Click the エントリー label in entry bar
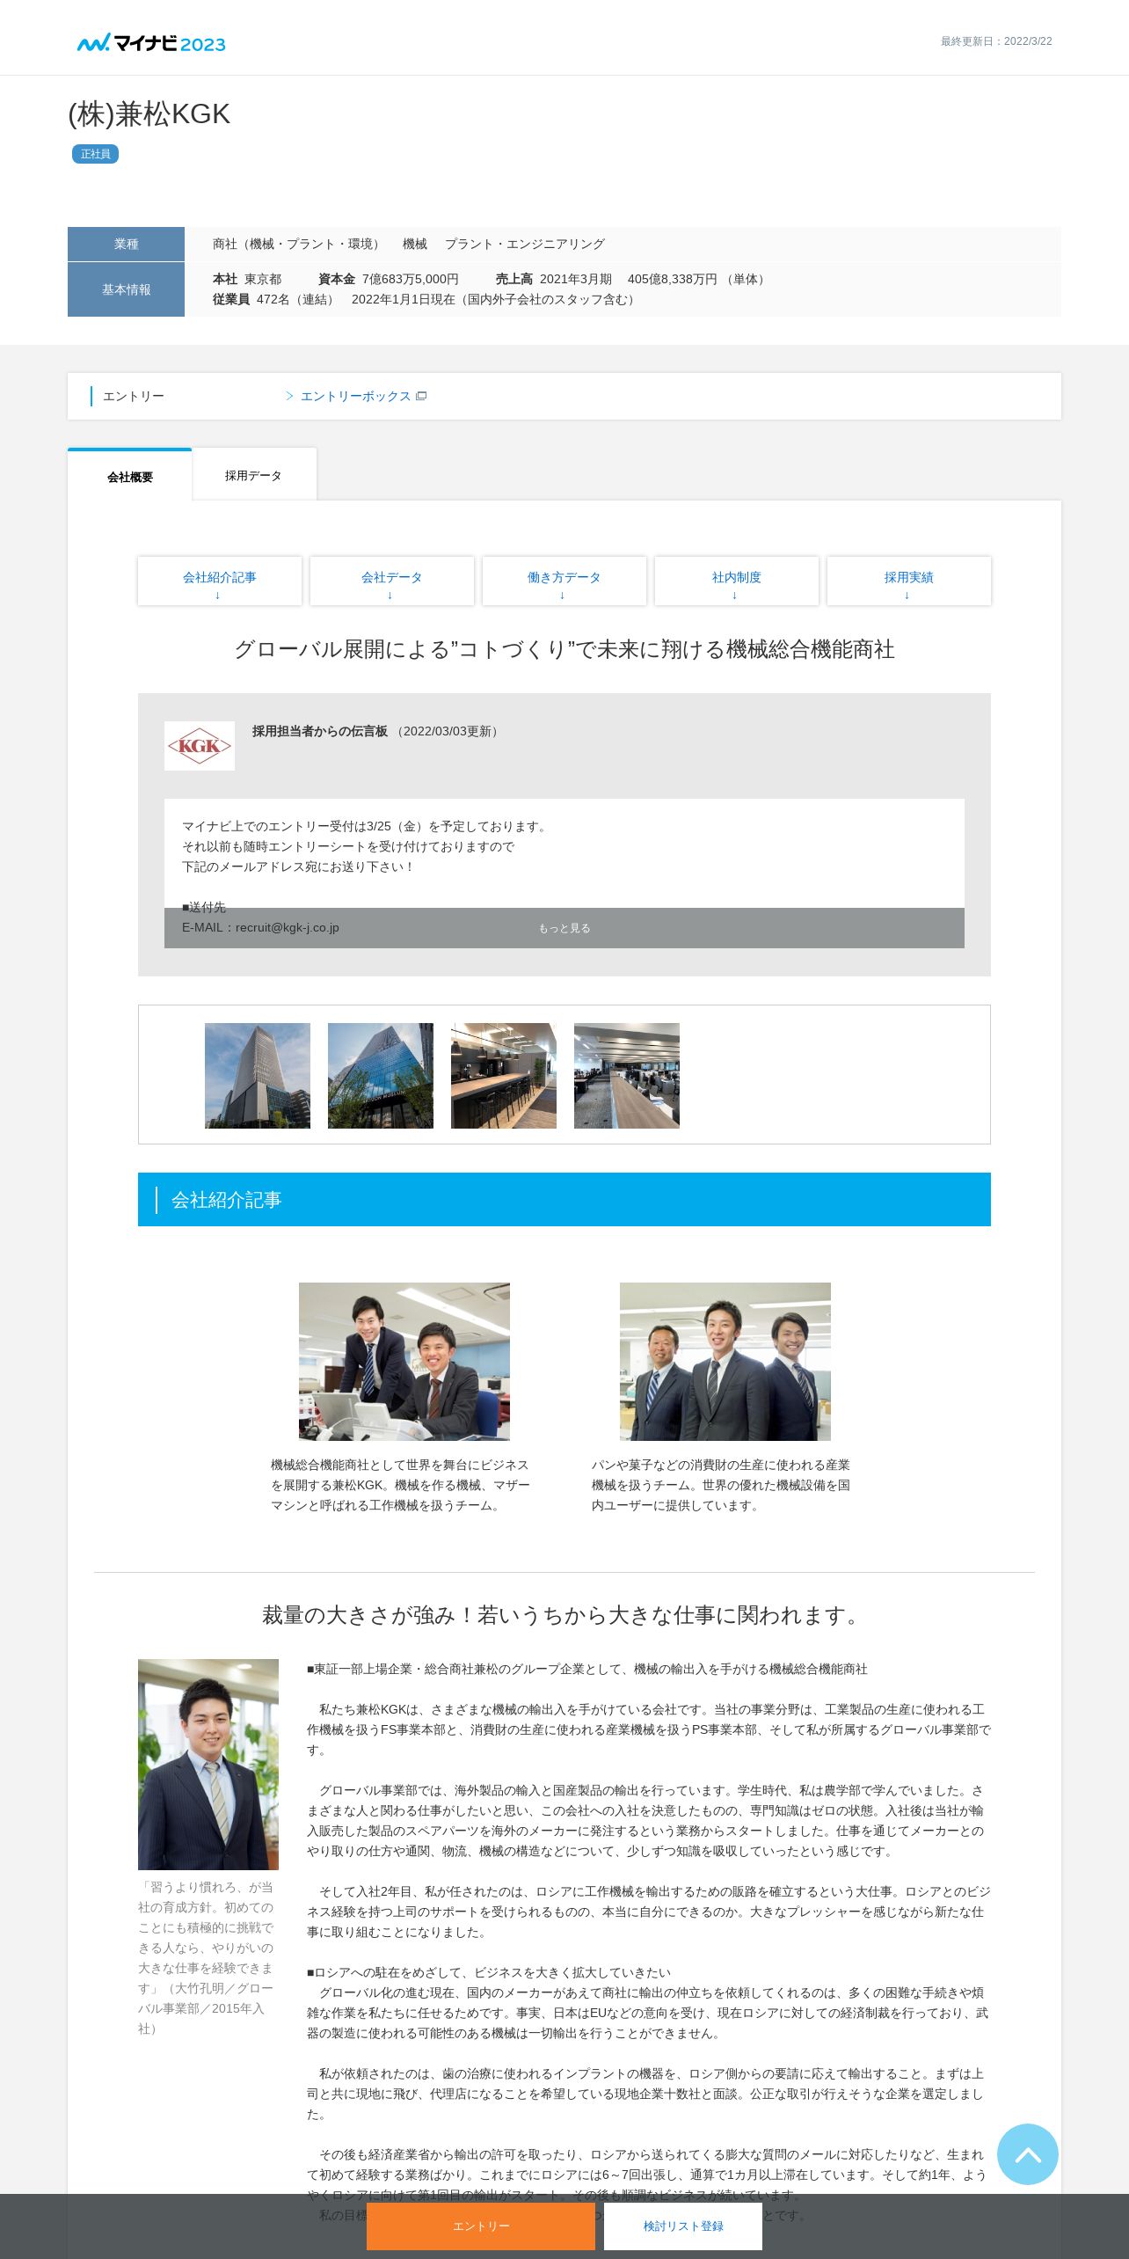 (x=134, y=396)
